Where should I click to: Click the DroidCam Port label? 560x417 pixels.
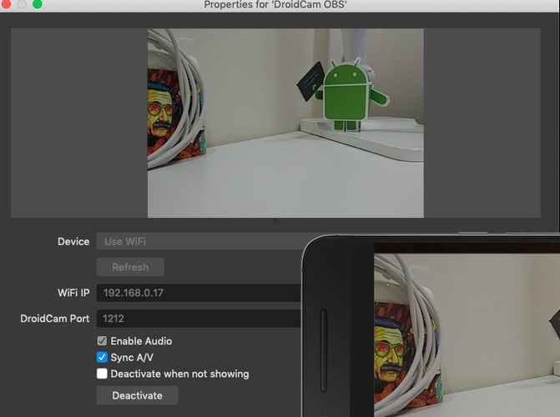coord(54,319)
